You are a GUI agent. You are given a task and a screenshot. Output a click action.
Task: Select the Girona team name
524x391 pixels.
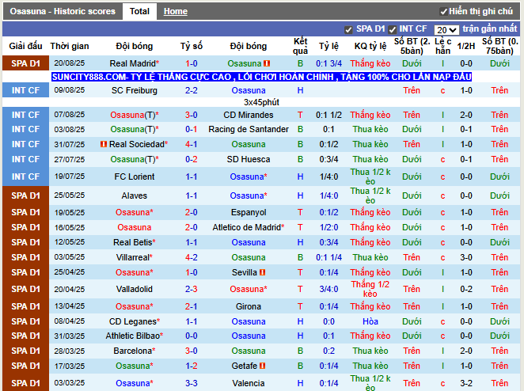(249, 306)
